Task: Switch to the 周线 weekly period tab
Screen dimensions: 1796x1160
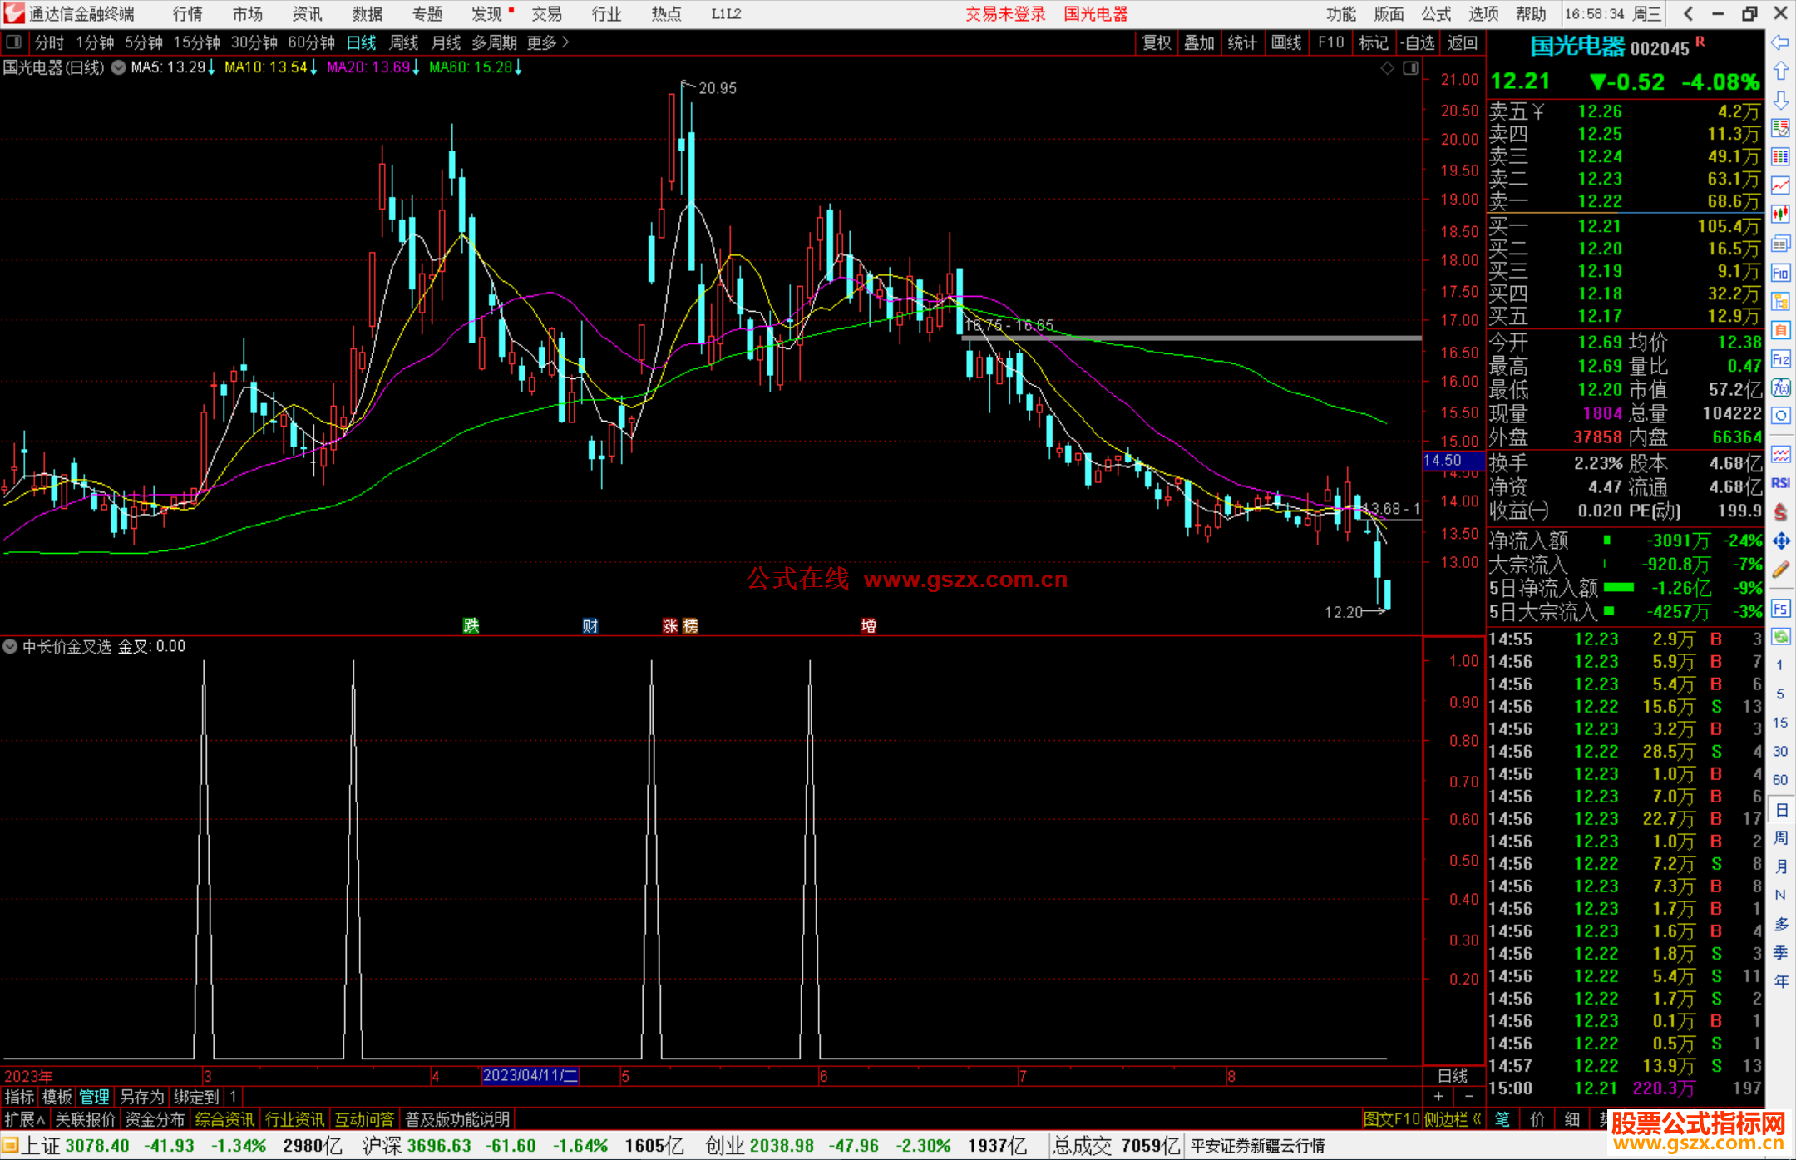Action: (x=404, y=42)
